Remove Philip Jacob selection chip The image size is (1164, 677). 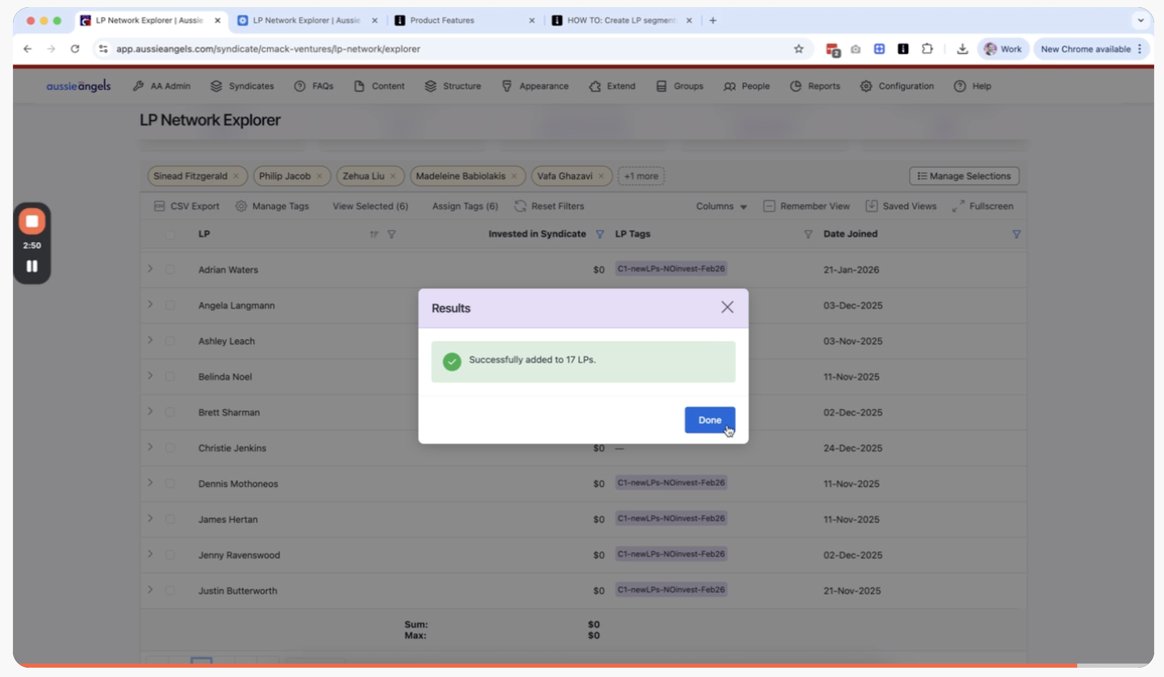click(x=319, y=176)
